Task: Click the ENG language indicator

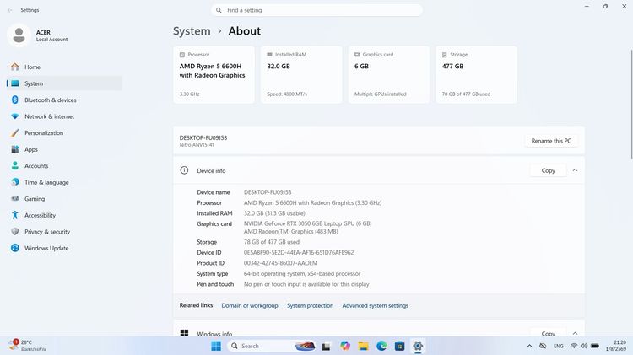Action: (559, 346)
